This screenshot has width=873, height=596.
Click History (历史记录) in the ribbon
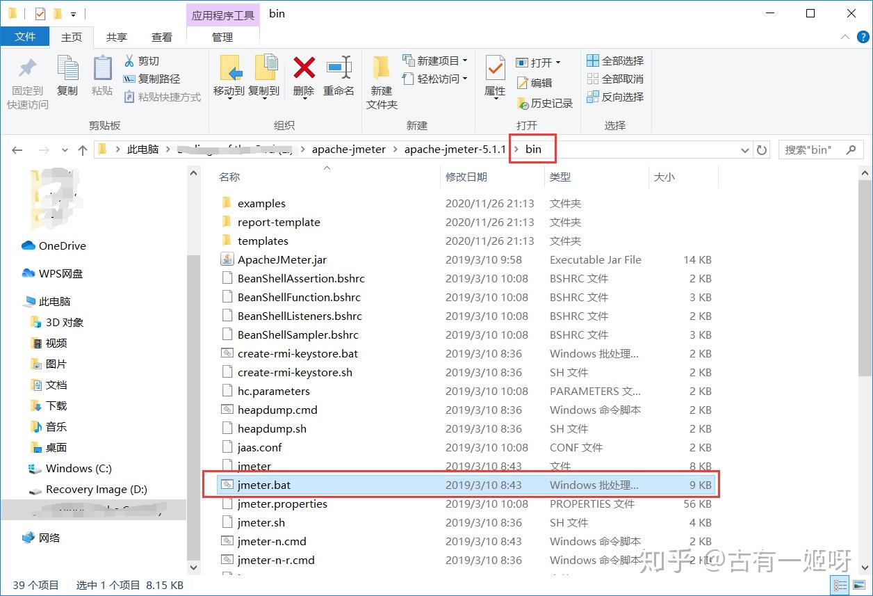coord(544,103)
